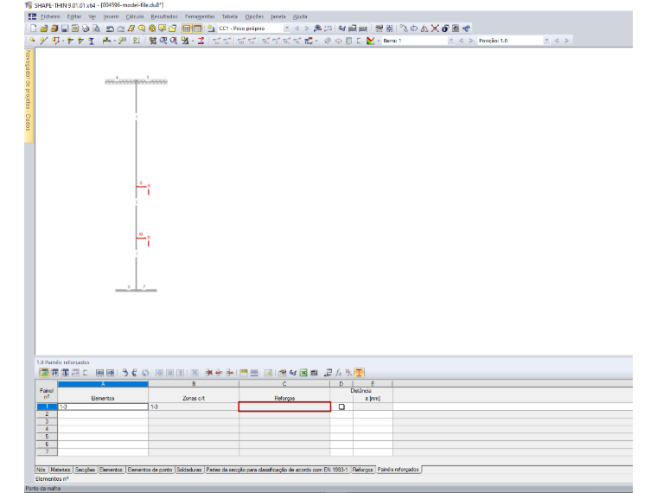The image size is (657, 493).
Task: Open the Ajuda menu
Action: [x=300, y=16]
